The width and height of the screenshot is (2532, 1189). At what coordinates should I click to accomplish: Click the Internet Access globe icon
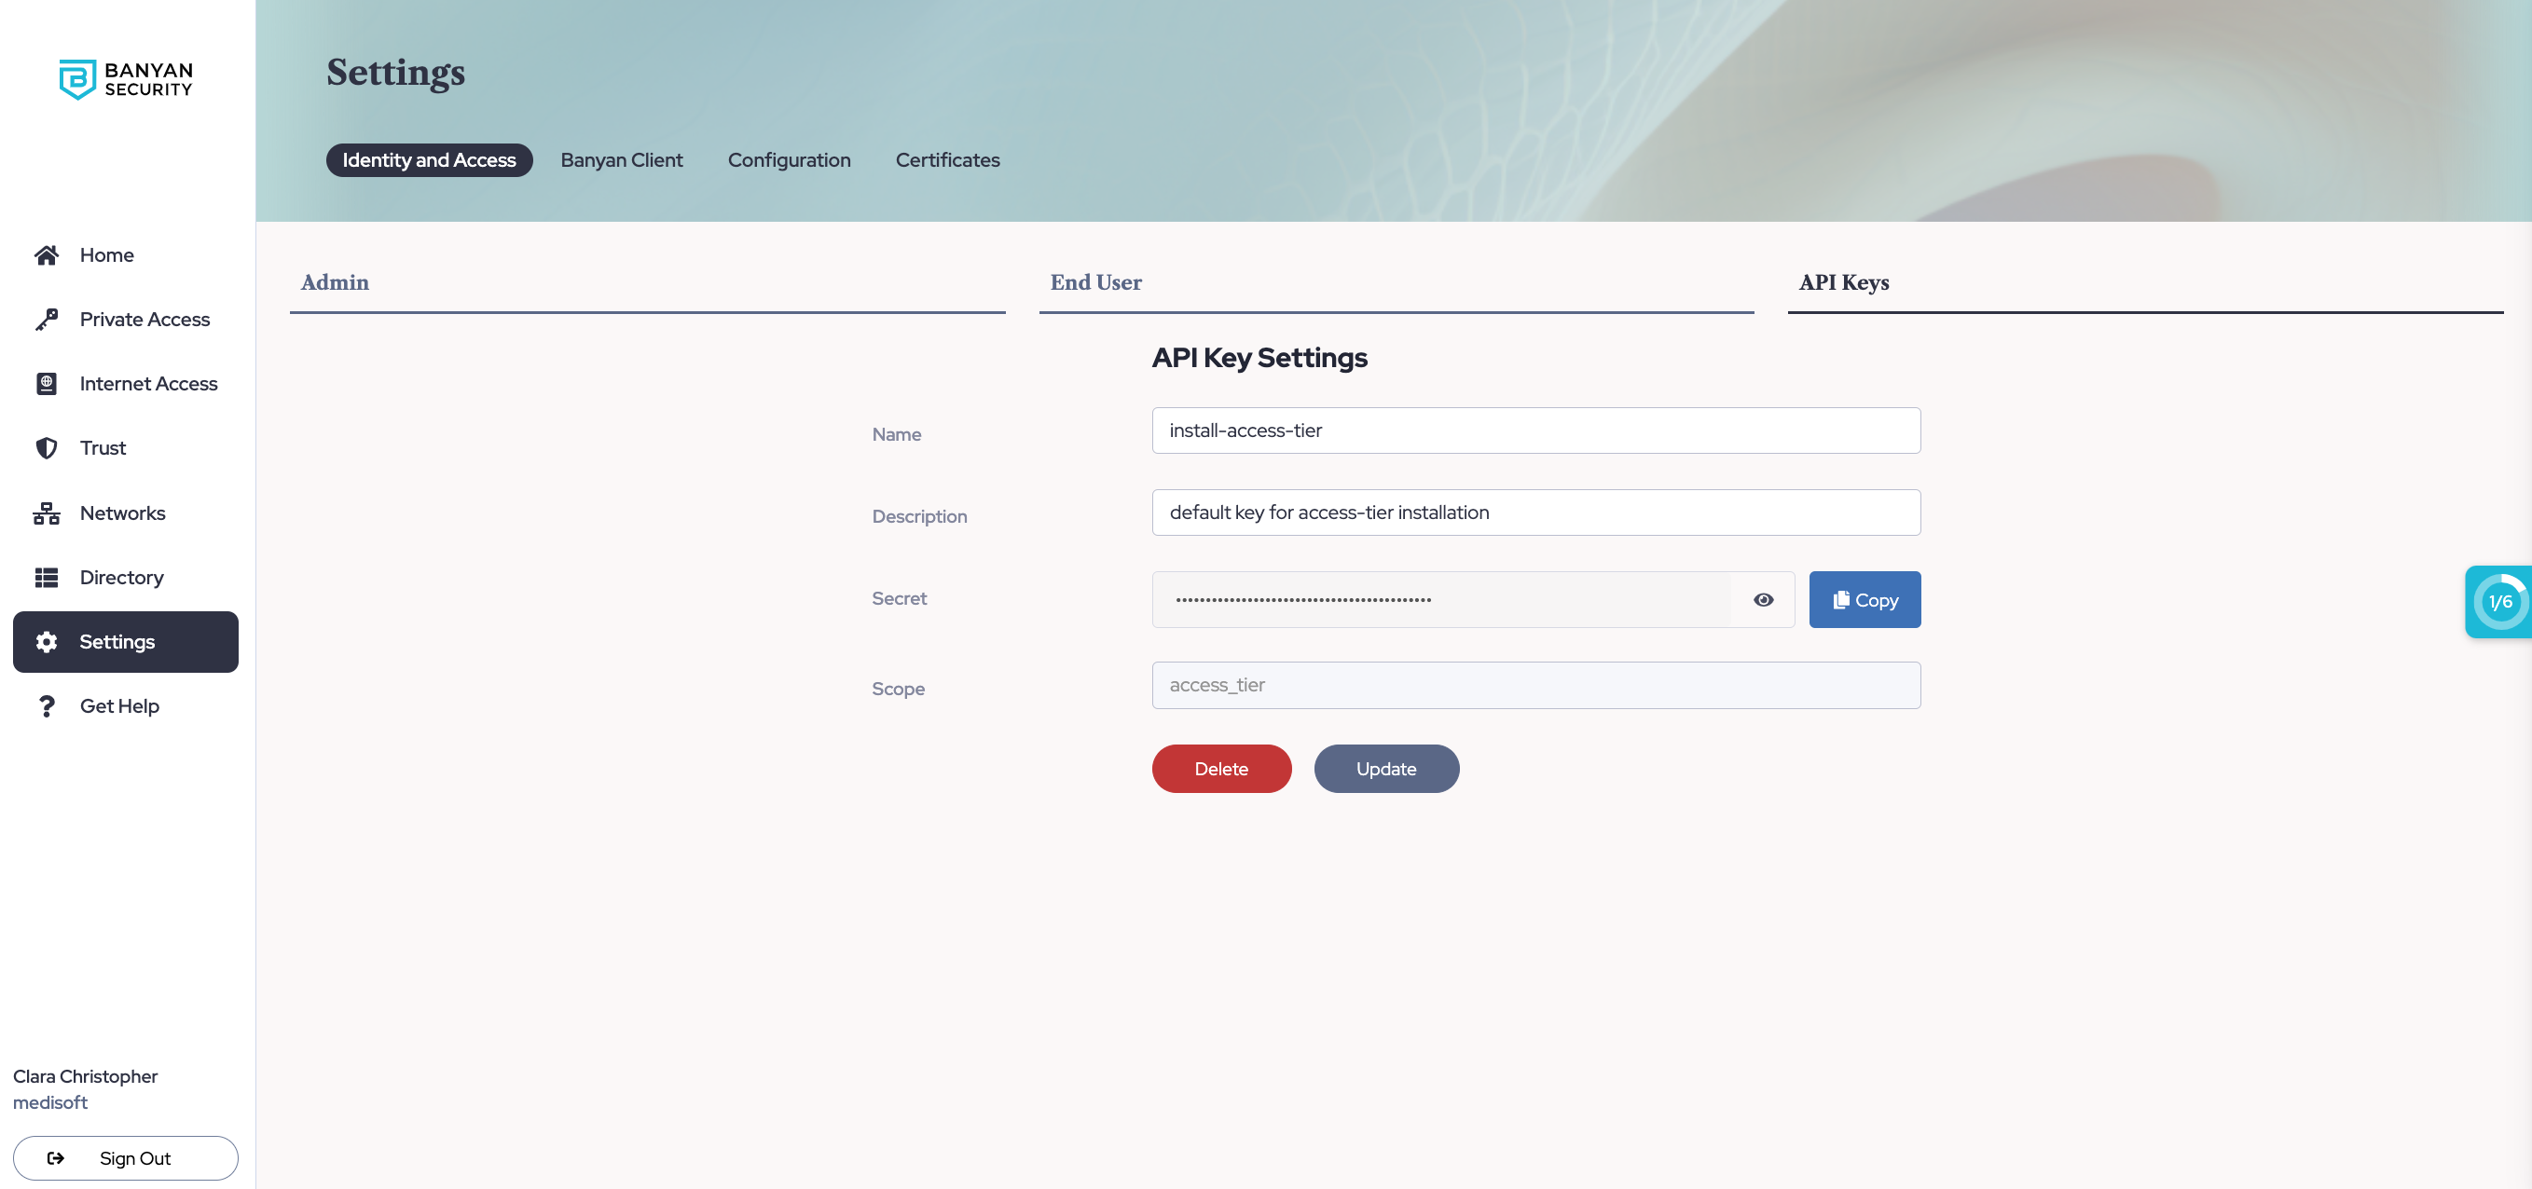(47, 384)
